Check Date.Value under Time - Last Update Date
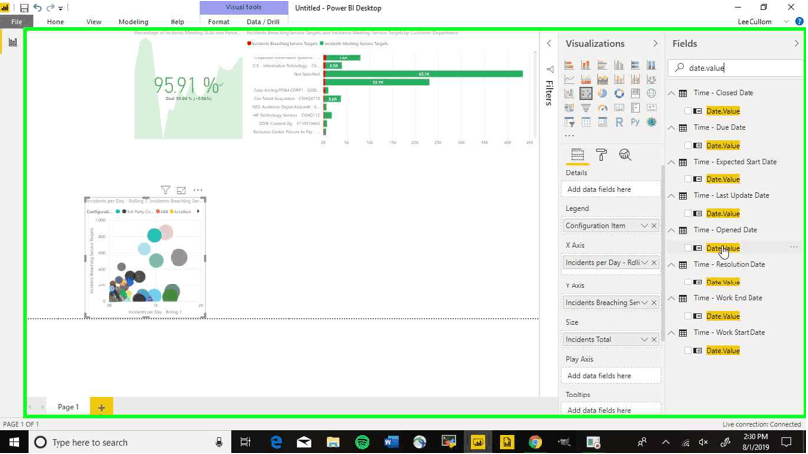The height and width of the screenshot is (454, 808). pos(688,213)
